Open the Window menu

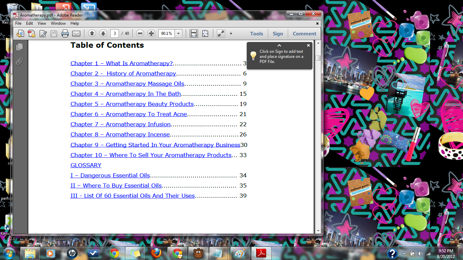[58, 23]
